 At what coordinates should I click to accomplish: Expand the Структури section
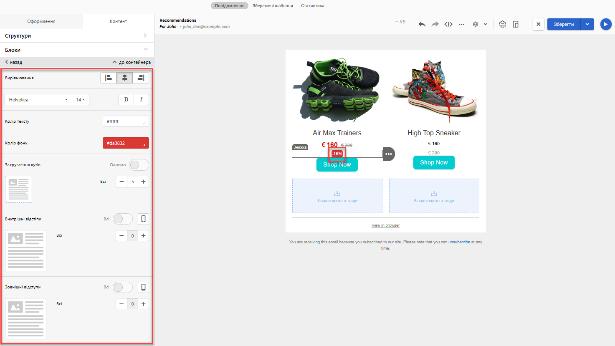(77, 35)
